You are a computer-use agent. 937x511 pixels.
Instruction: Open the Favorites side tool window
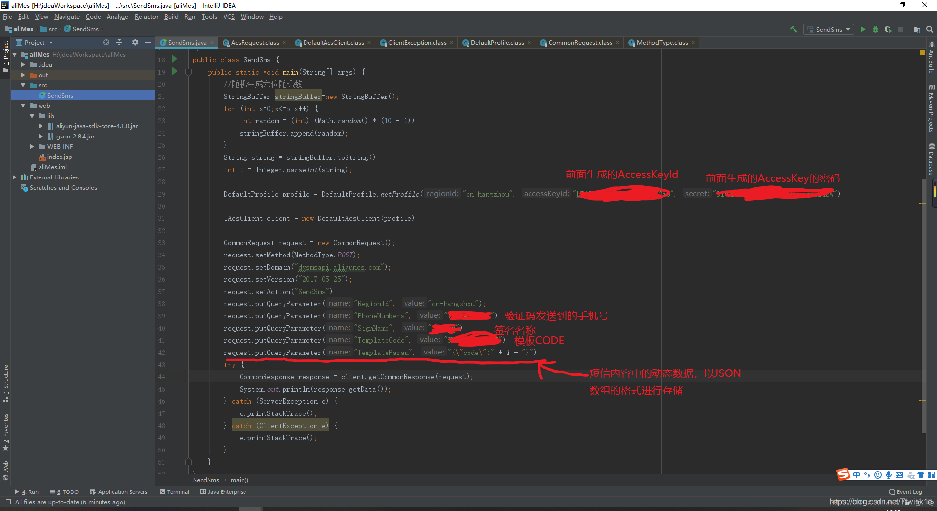(x=6, y=432)
